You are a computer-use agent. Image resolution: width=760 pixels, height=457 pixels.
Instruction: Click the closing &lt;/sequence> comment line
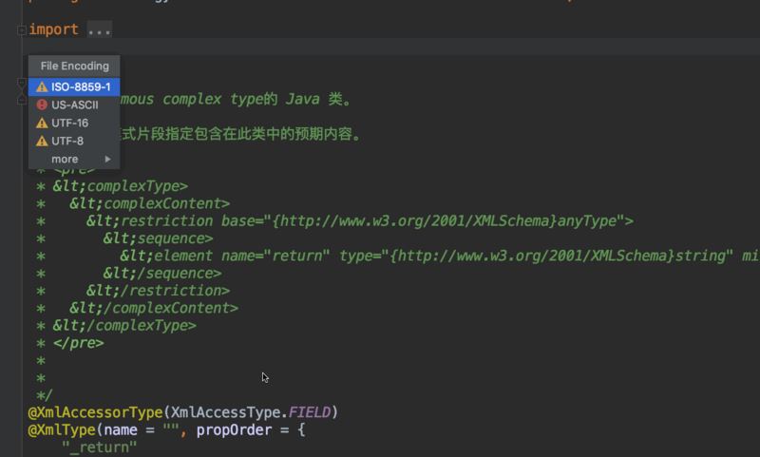(x=162, y=274)
